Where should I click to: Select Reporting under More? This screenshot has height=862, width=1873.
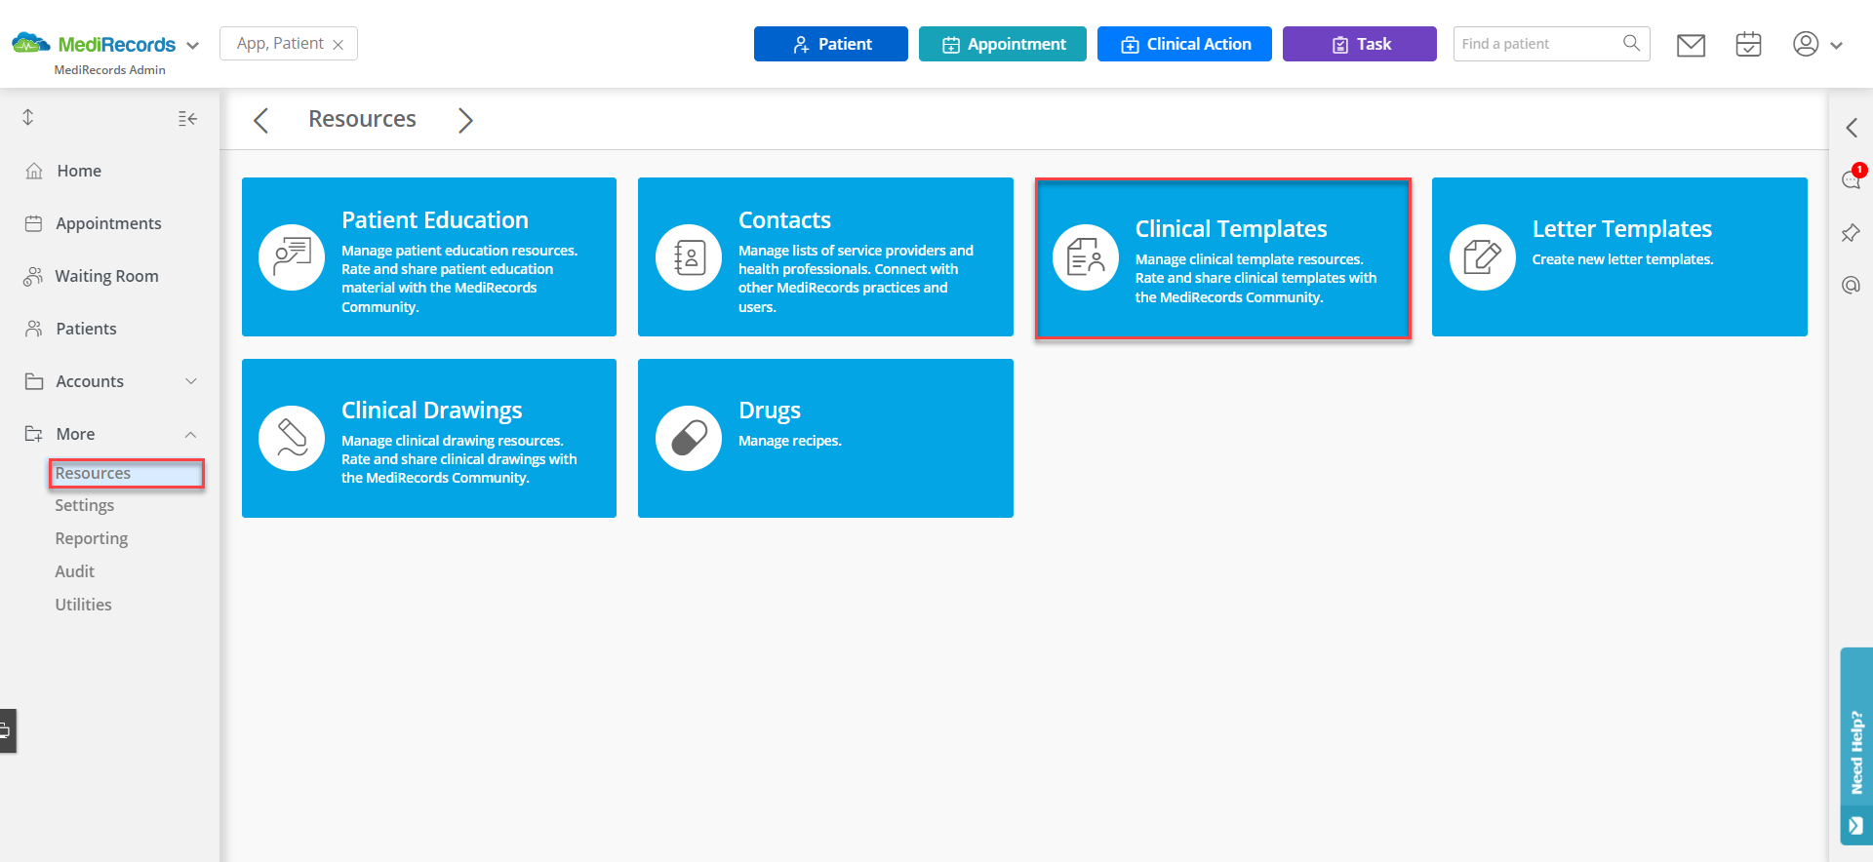point(92,538)
